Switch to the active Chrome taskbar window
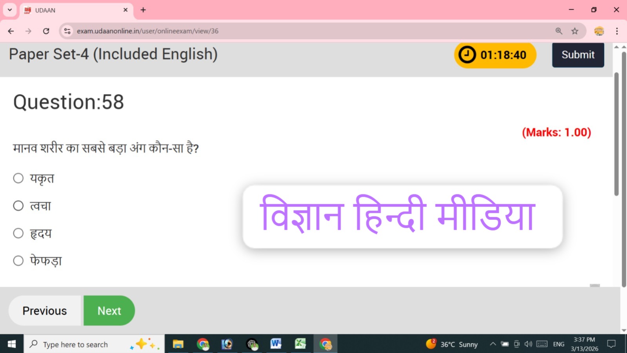 (x=325, y=344)
